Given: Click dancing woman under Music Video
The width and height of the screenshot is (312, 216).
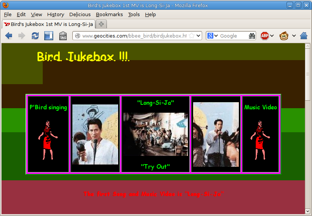Looking at the screenshot, I should [260, 140].
